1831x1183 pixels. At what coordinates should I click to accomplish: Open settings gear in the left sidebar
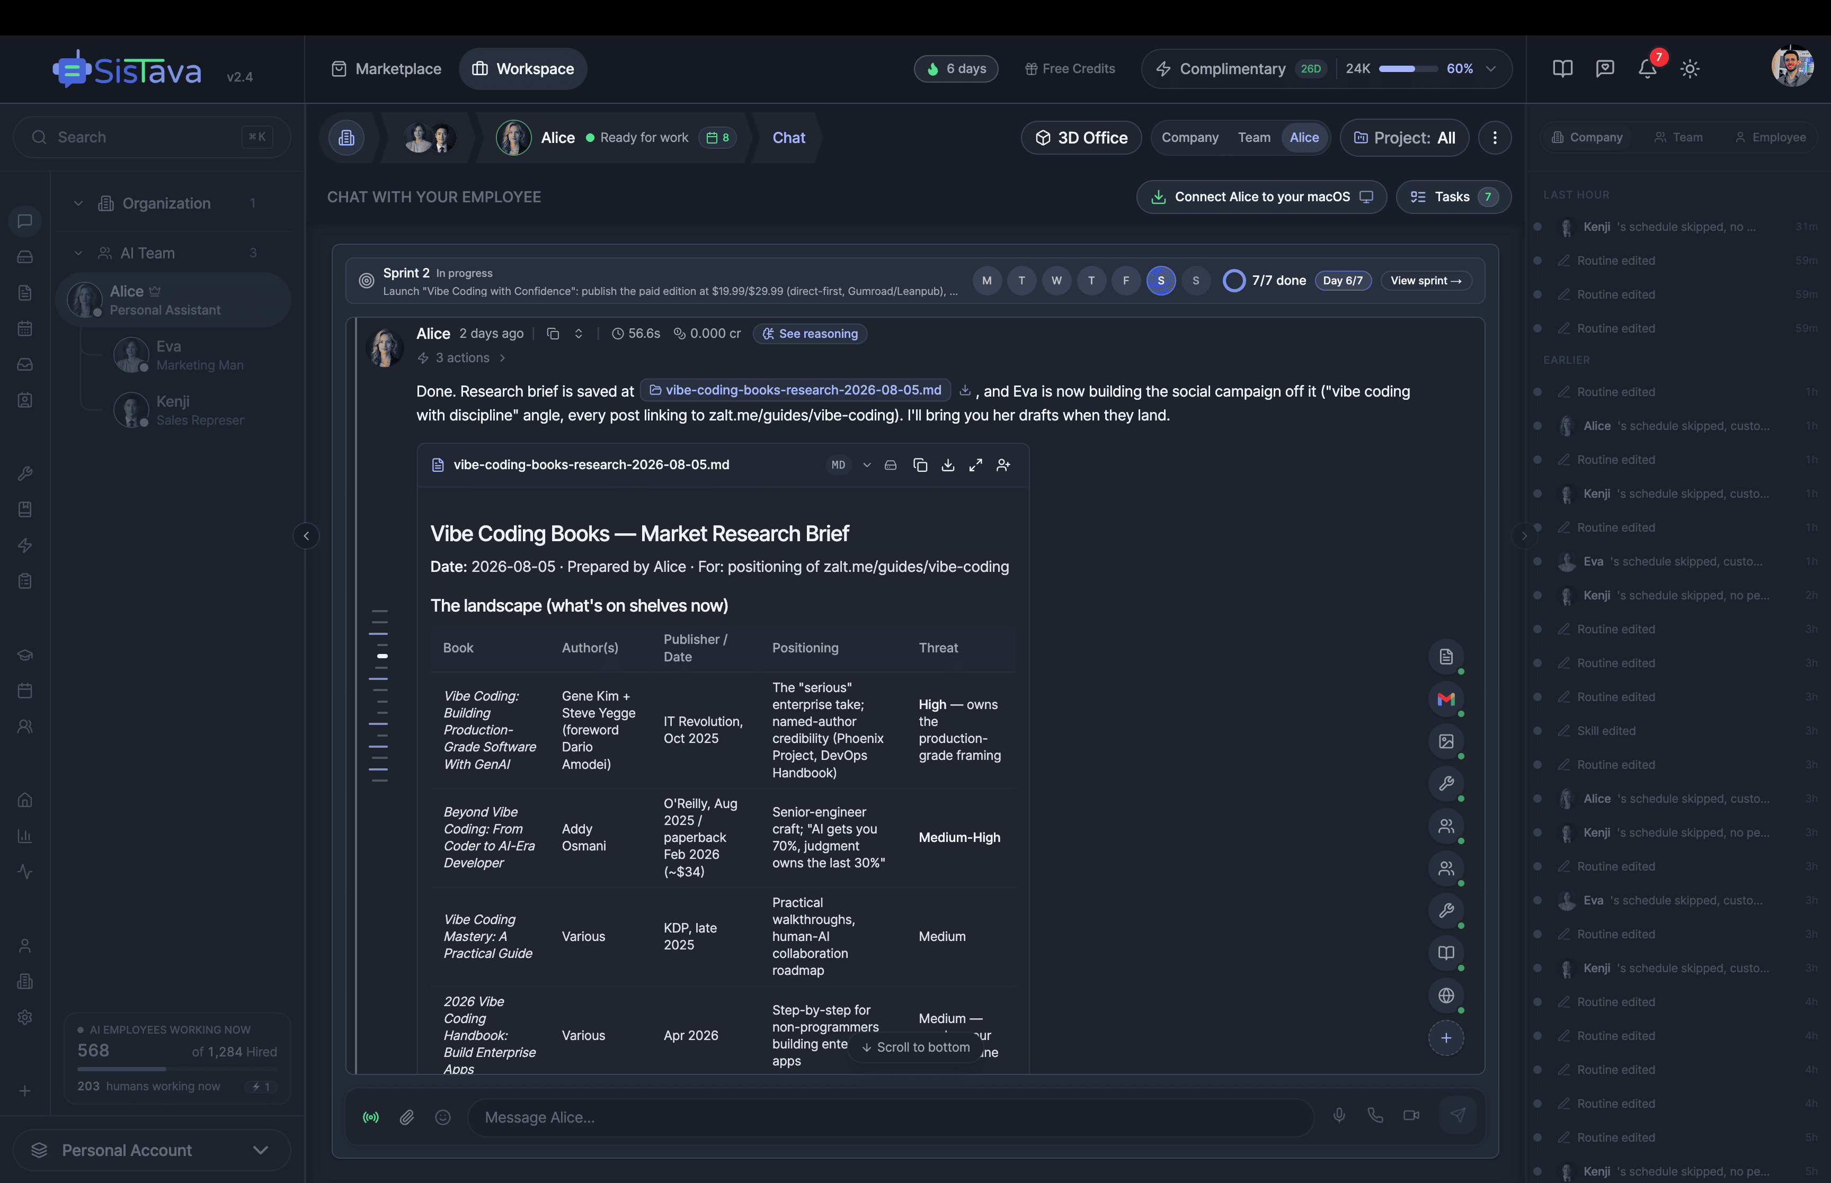[24, 1017]
